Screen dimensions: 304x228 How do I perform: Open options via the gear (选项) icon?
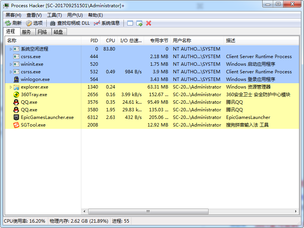[x=29, y=23]
